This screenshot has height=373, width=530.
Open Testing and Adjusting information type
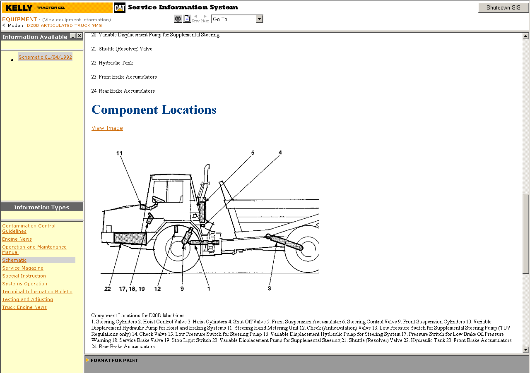click(28, 299)
